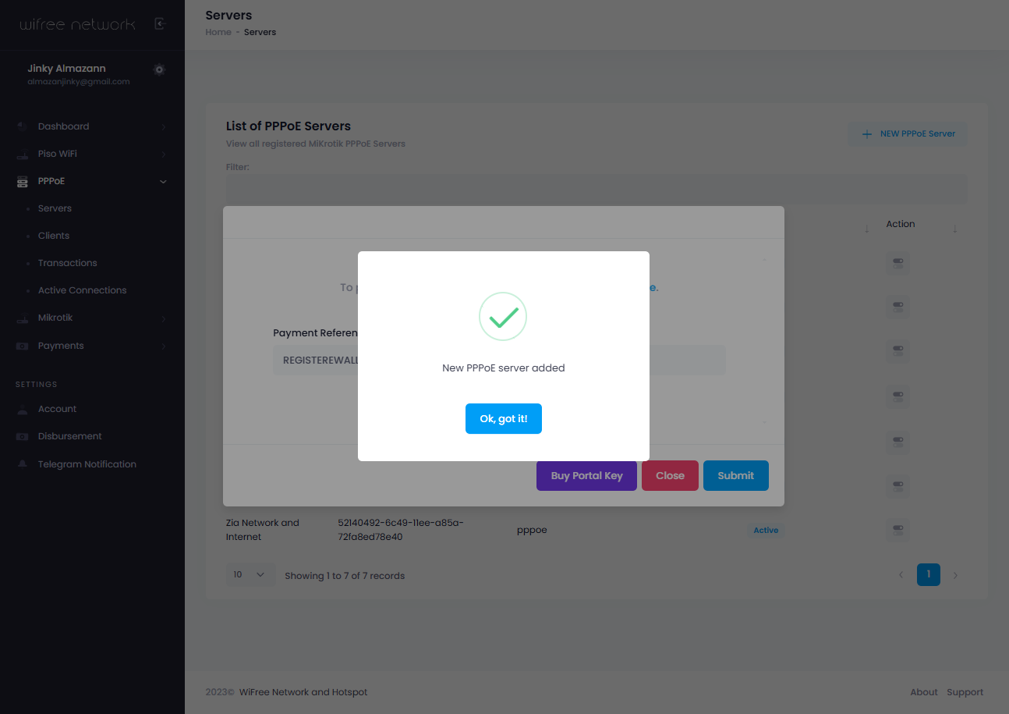
Task: Click the Ok, got it! button
Action: coord(503,418)
